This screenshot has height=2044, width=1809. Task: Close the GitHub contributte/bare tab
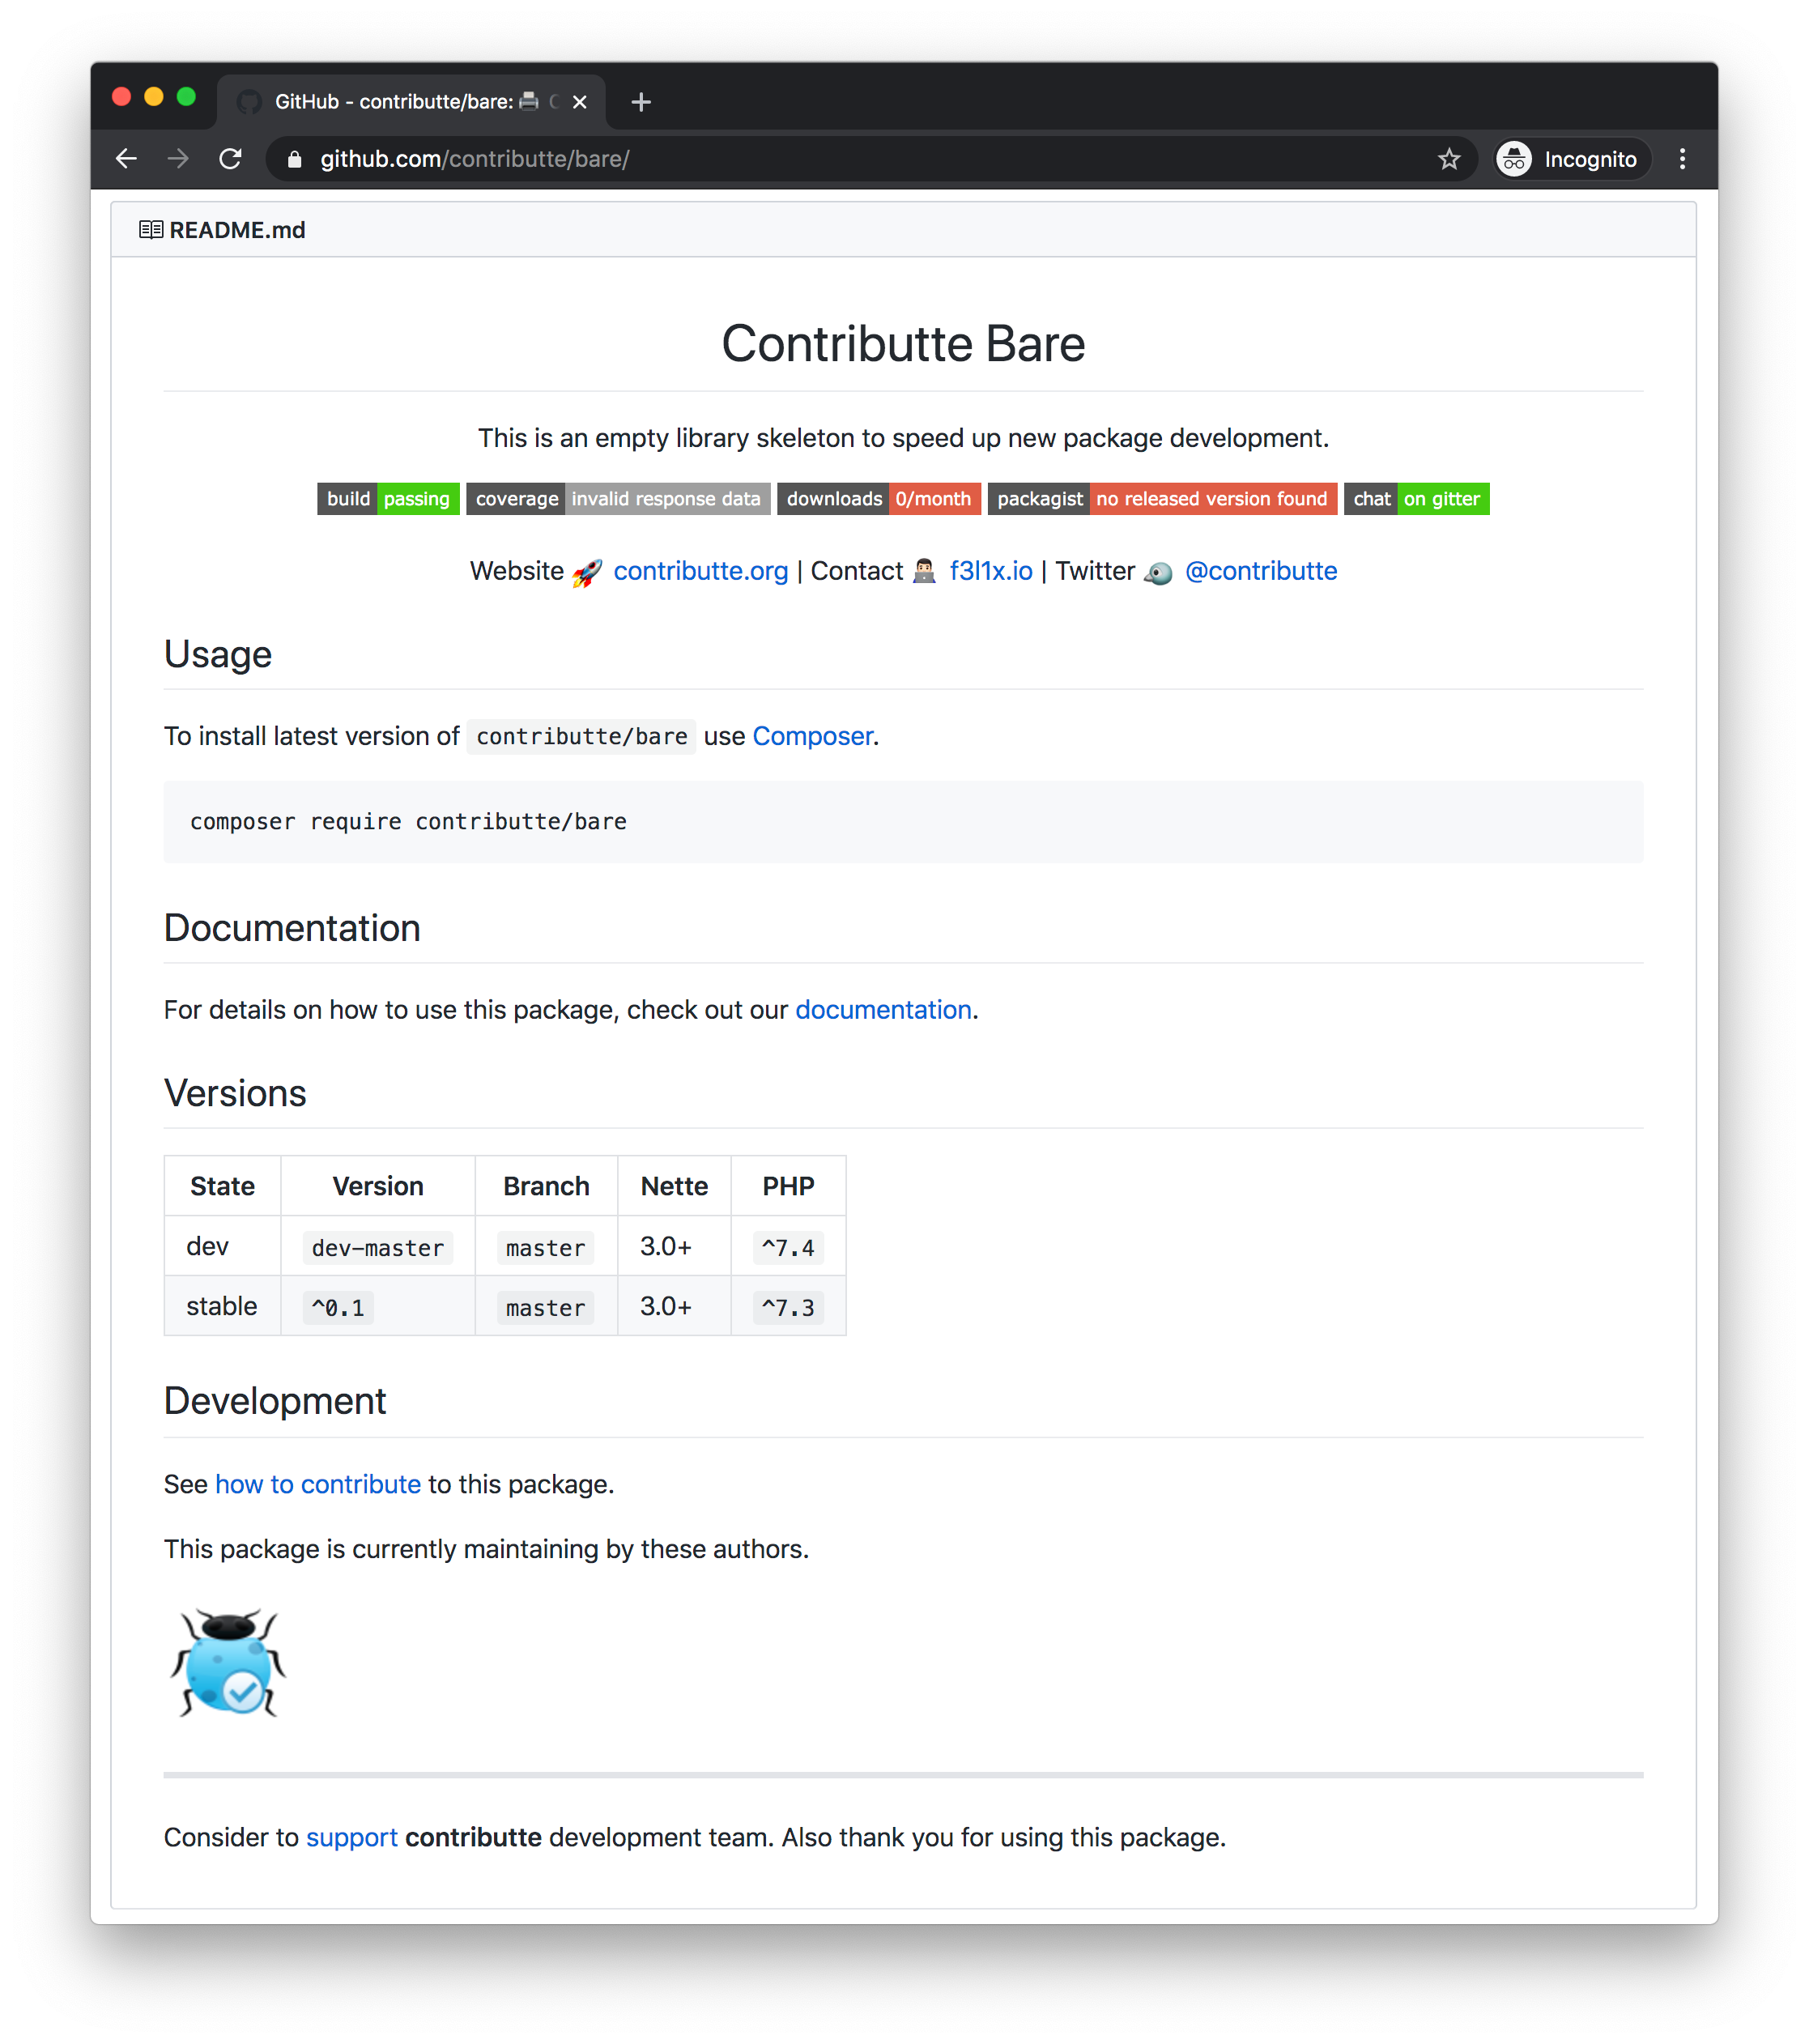point(580,102)
